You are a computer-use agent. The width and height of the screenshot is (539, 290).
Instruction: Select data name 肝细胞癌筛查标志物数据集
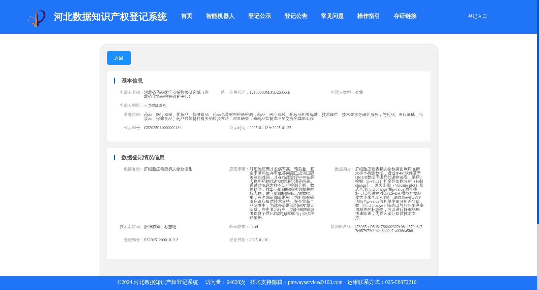click(168, 169)
